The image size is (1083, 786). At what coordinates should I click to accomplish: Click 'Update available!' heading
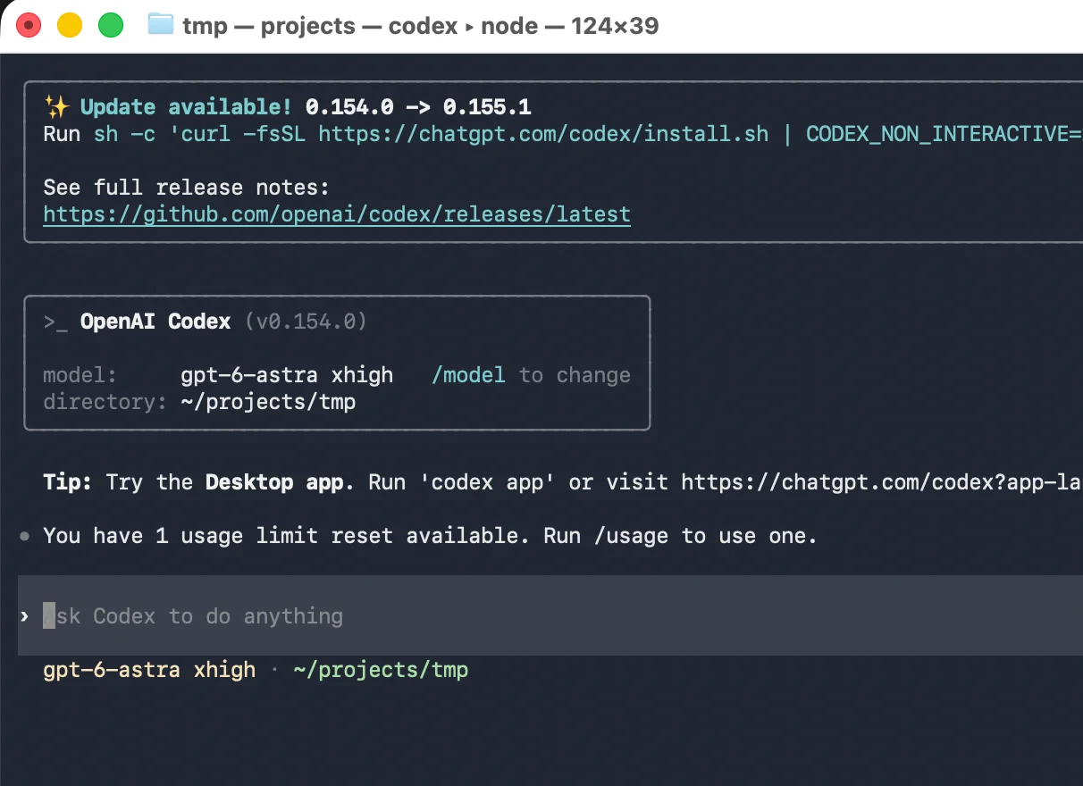[187, 107]
